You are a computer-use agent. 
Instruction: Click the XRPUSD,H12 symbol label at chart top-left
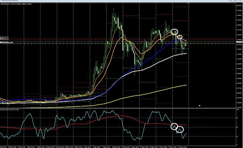5,4
